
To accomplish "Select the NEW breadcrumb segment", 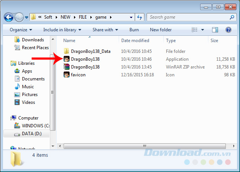I will [x=65, y=17].
